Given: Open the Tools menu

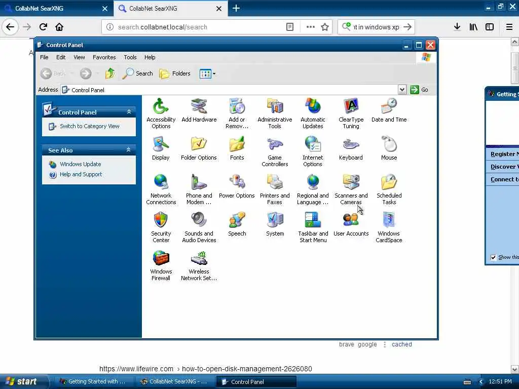Looking at the screenshot, I should pos(130,57).
